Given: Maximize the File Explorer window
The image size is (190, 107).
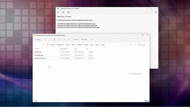Looking at the screenshot, I should point(143,35).
